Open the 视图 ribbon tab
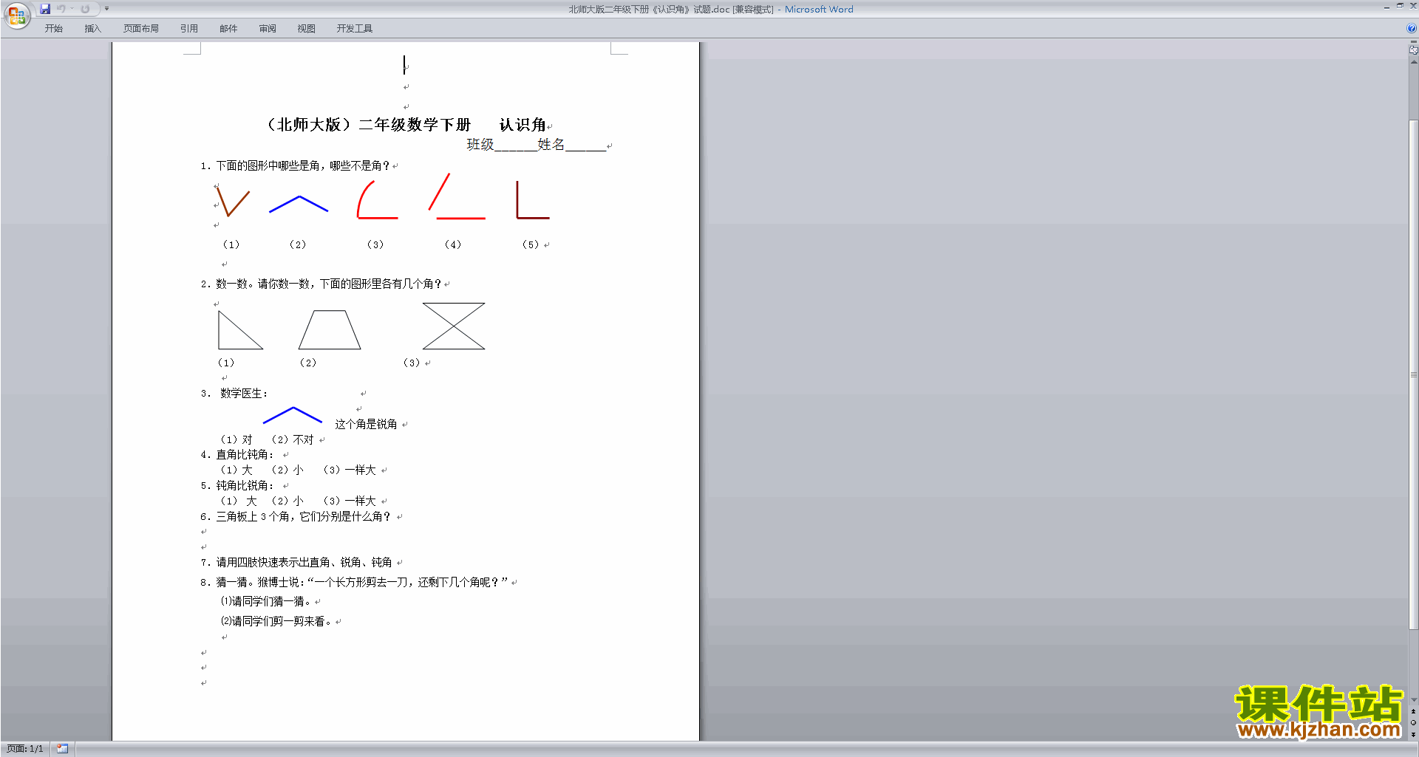The image size is (1419, 757). point(307,29)
